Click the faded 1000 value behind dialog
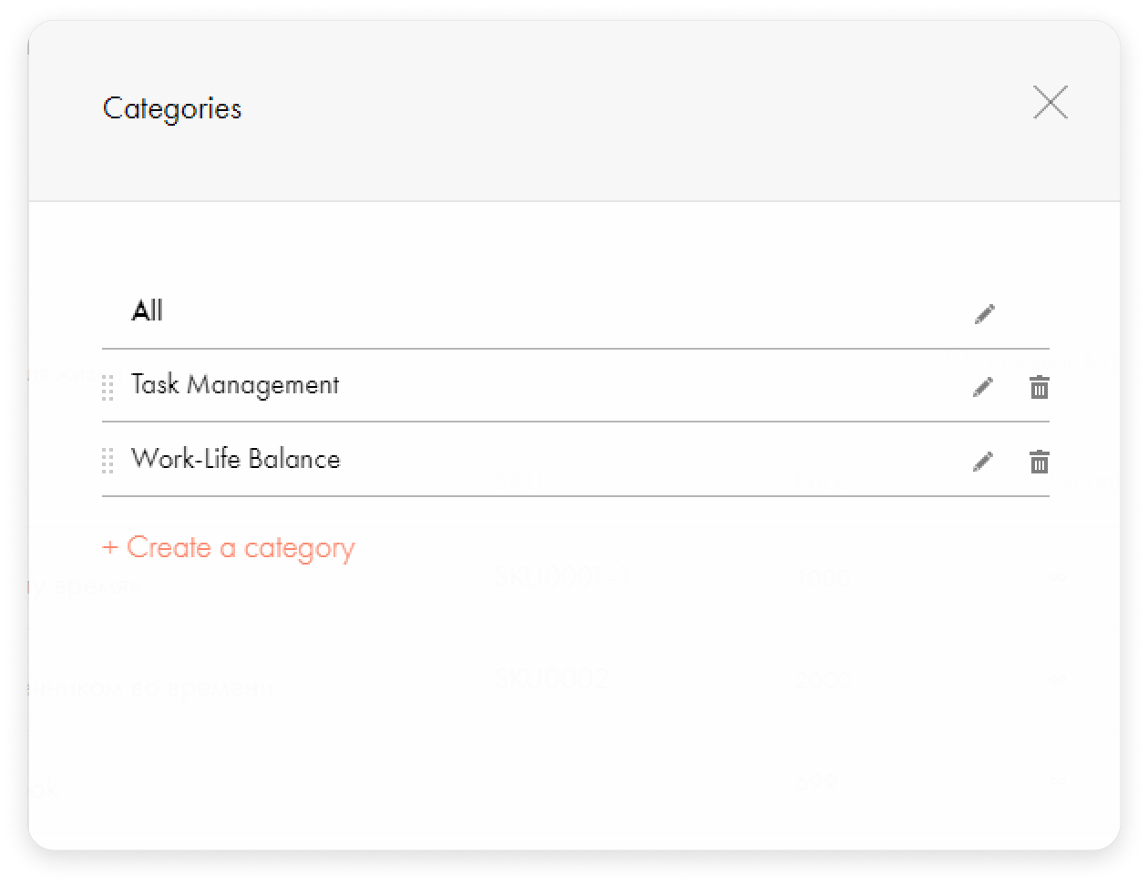The width and height of the screenshot is (1148, 885). tap(823, 576)
